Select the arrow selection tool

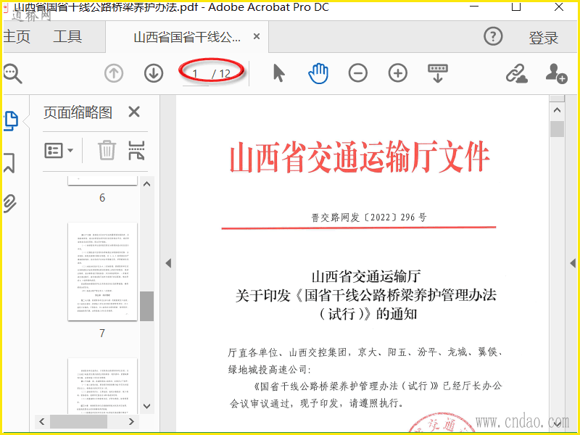click(279, 73)
